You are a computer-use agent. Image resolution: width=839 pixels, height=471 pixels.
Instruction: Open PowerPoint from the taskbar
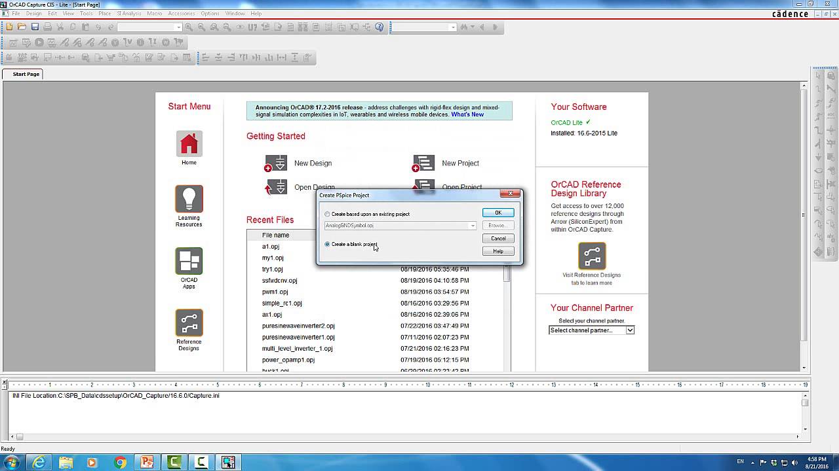pyautogui.click(x=147, y=462)
